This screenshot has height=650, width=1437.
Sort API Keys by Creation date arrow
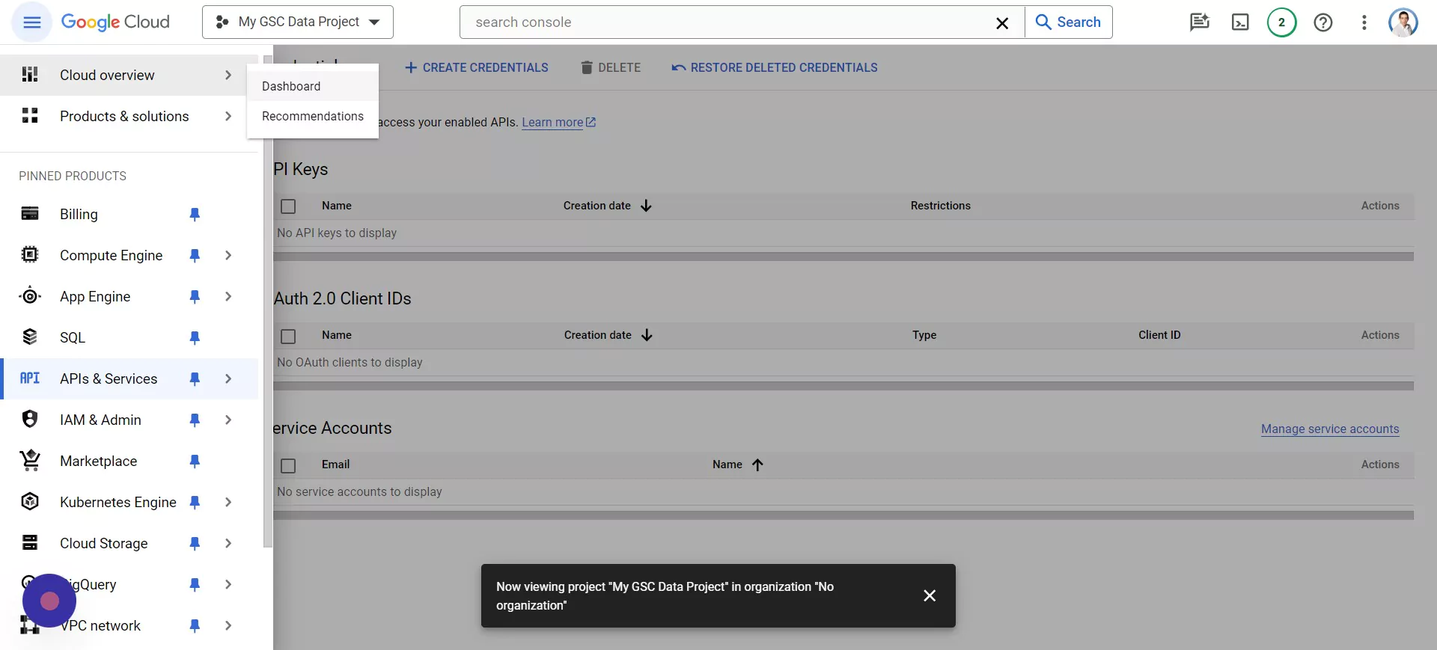(647, 206)
